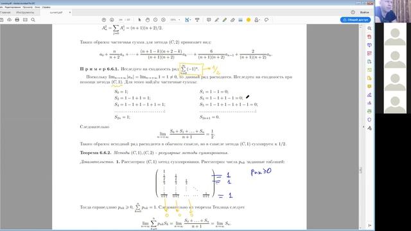
Task: Open the green printer tool in right pane
Action: click(369, 111)
